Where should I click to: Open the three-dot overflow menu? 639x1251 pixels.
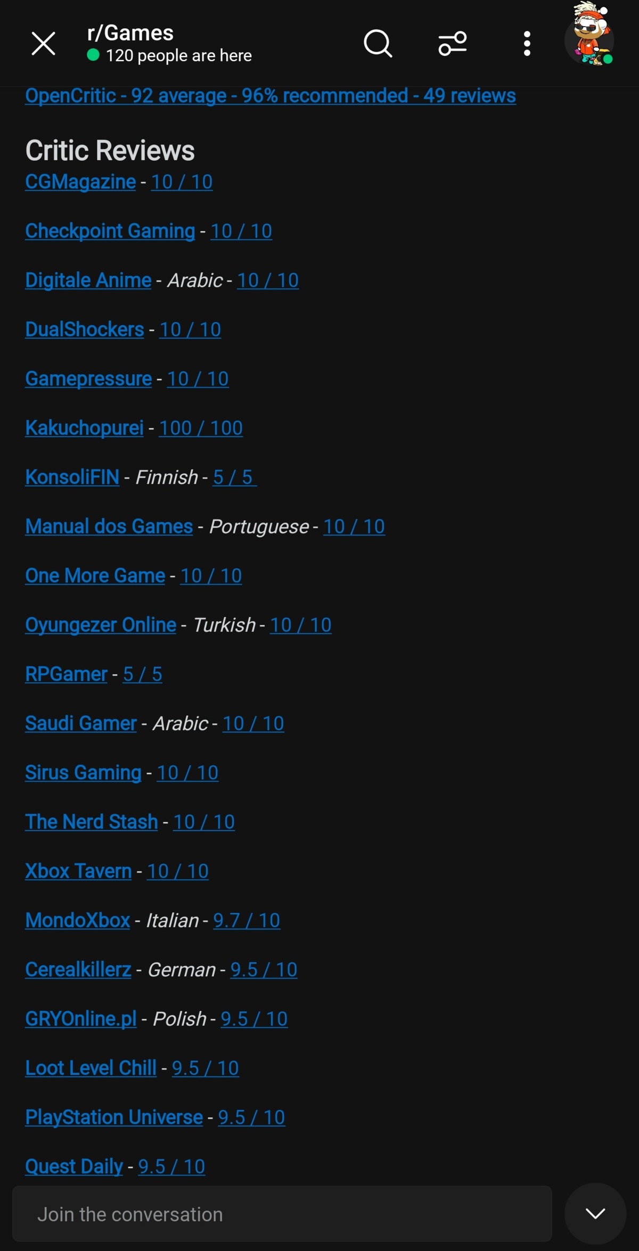(x=527, y=44)
